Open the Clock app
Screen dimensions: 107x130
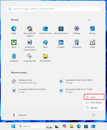click(x=92, y=44)
